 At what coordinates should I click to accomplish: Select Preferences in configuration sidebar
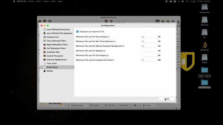[57, 67]
